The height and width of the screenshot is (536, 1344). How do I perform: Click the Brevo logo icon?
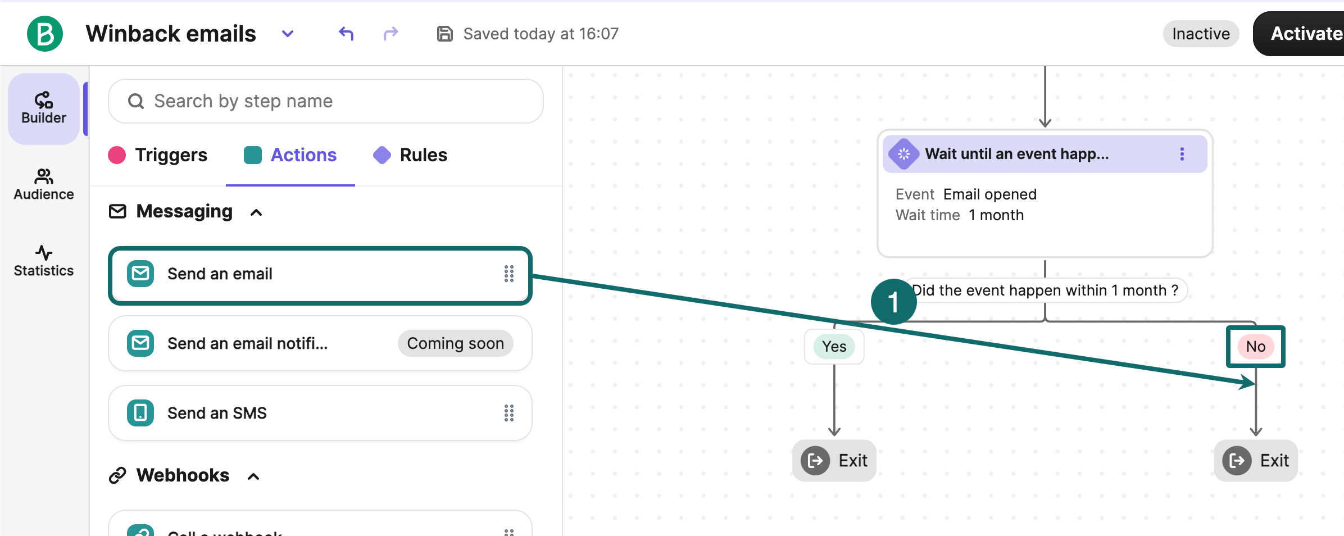coord(45,34)
